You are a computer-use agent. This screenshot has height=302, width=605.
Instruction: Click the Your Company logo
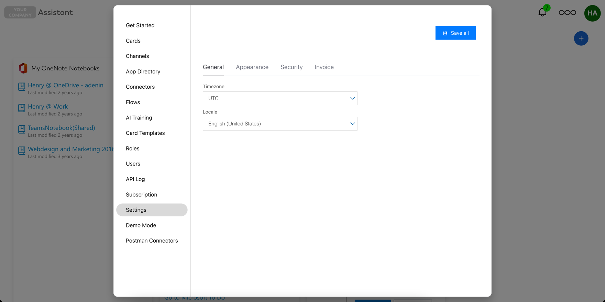[x=20, y=12]
